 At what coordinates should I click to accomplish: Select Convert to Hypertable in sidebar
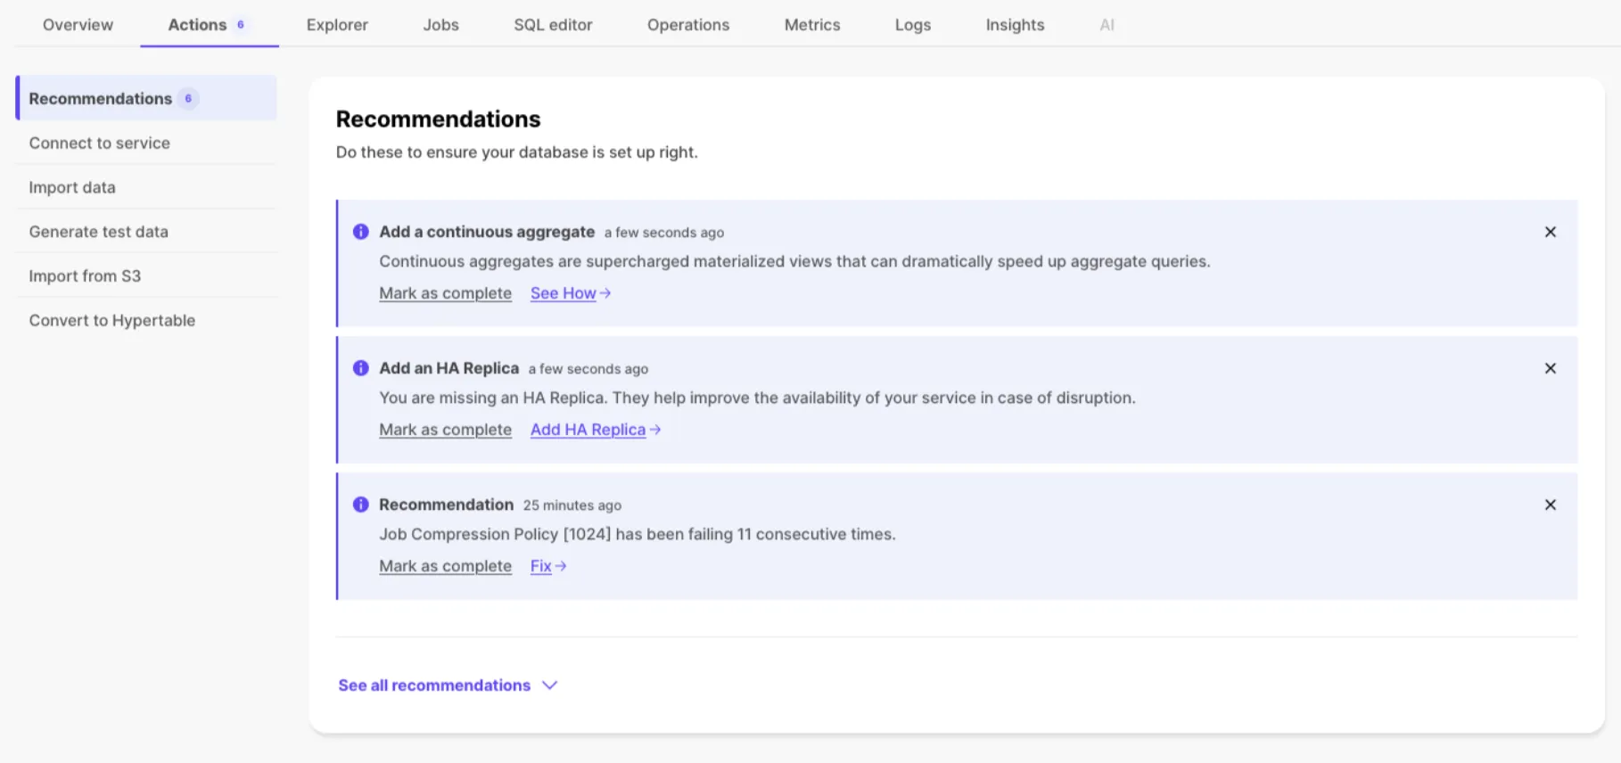pos(146,320)
